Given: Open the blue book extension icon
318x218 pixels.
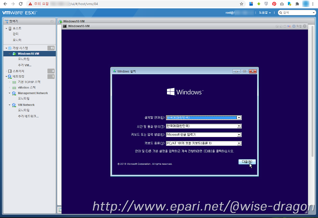Looking at the screenshot, I should [x=251, y=4].
